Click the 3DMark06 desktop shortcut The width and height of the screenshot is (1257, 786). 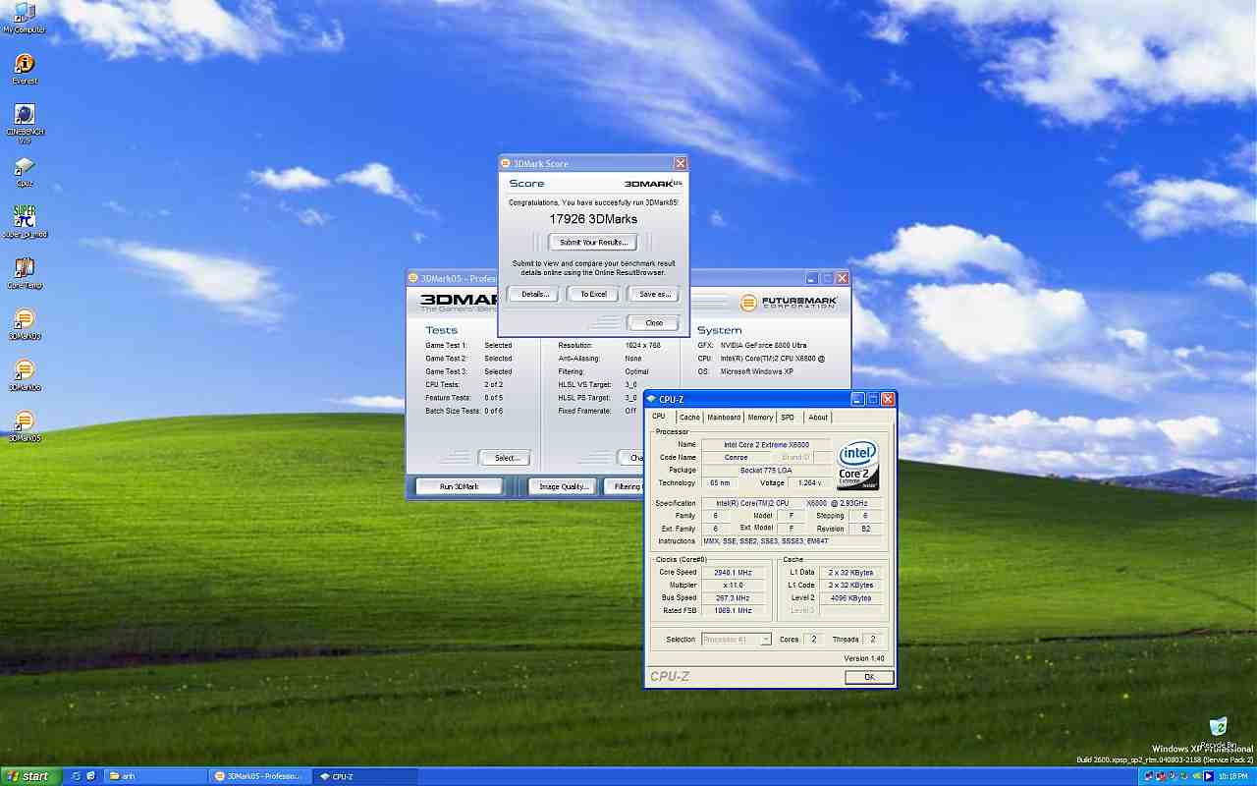25,373
